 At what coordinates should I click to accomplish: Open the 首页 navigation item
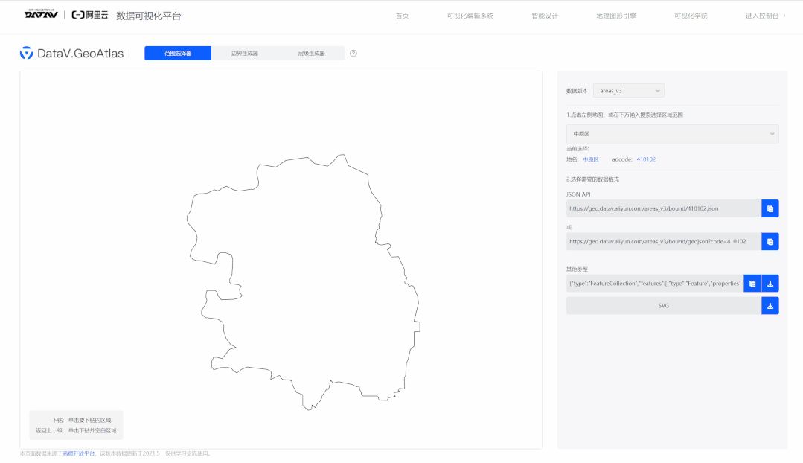pyautogui.click(x=403, y=15)
